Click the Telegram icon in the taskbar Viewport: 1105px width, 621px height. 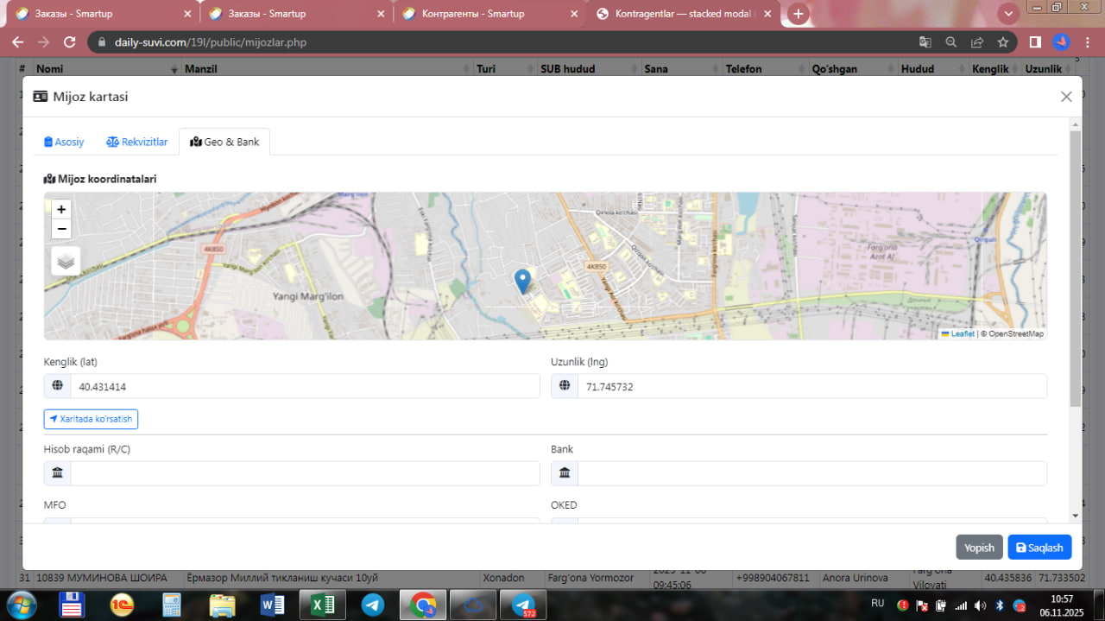373,605
